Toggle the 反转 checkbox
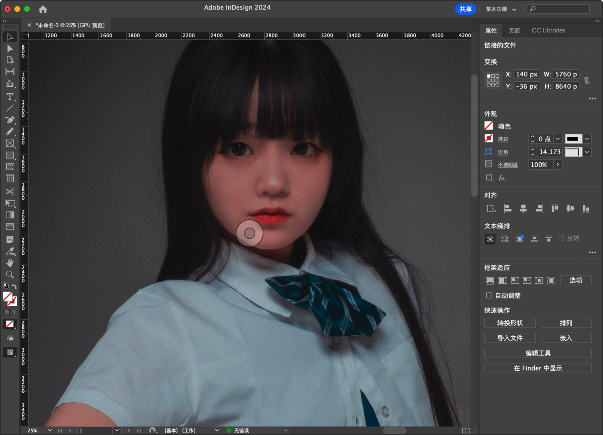Image resolution: width=603 pixels, height=435 pixels. (x=561, y=238)
